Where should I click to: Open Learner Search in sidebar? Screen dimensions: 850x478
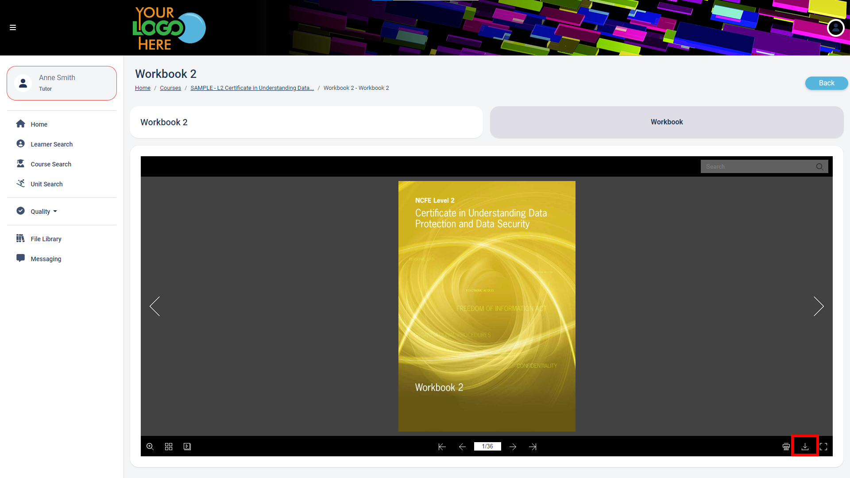[x=51, y=144]
